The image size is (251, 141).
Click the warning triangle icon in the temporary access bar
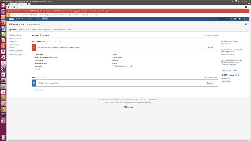click(9, 15)
